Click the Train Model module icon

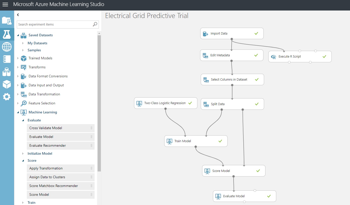(x=169, y=141)
